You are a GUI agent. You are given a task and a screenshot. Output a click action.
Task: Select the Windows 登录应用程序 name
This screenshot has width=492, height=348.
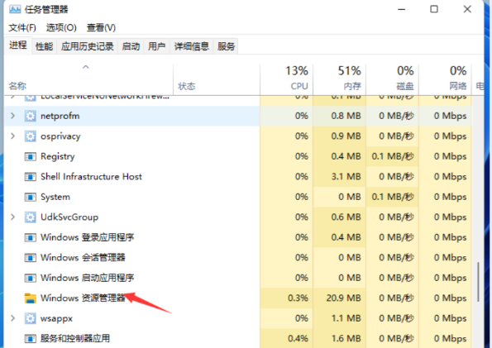(x=87, y=237)
